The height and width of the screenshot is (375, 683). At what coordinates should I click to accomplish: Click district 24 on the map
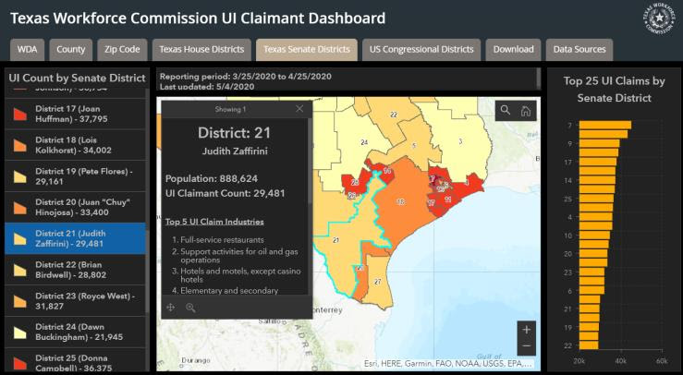(364, 142)
